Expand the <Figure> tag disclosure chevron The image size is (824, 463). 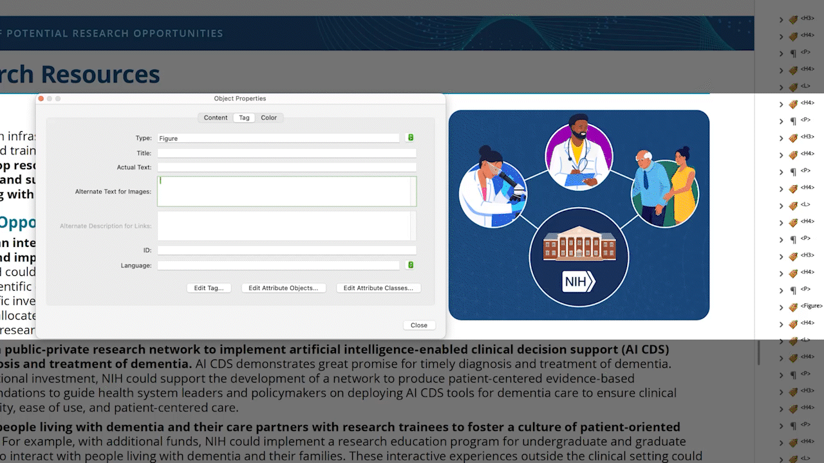780,307
